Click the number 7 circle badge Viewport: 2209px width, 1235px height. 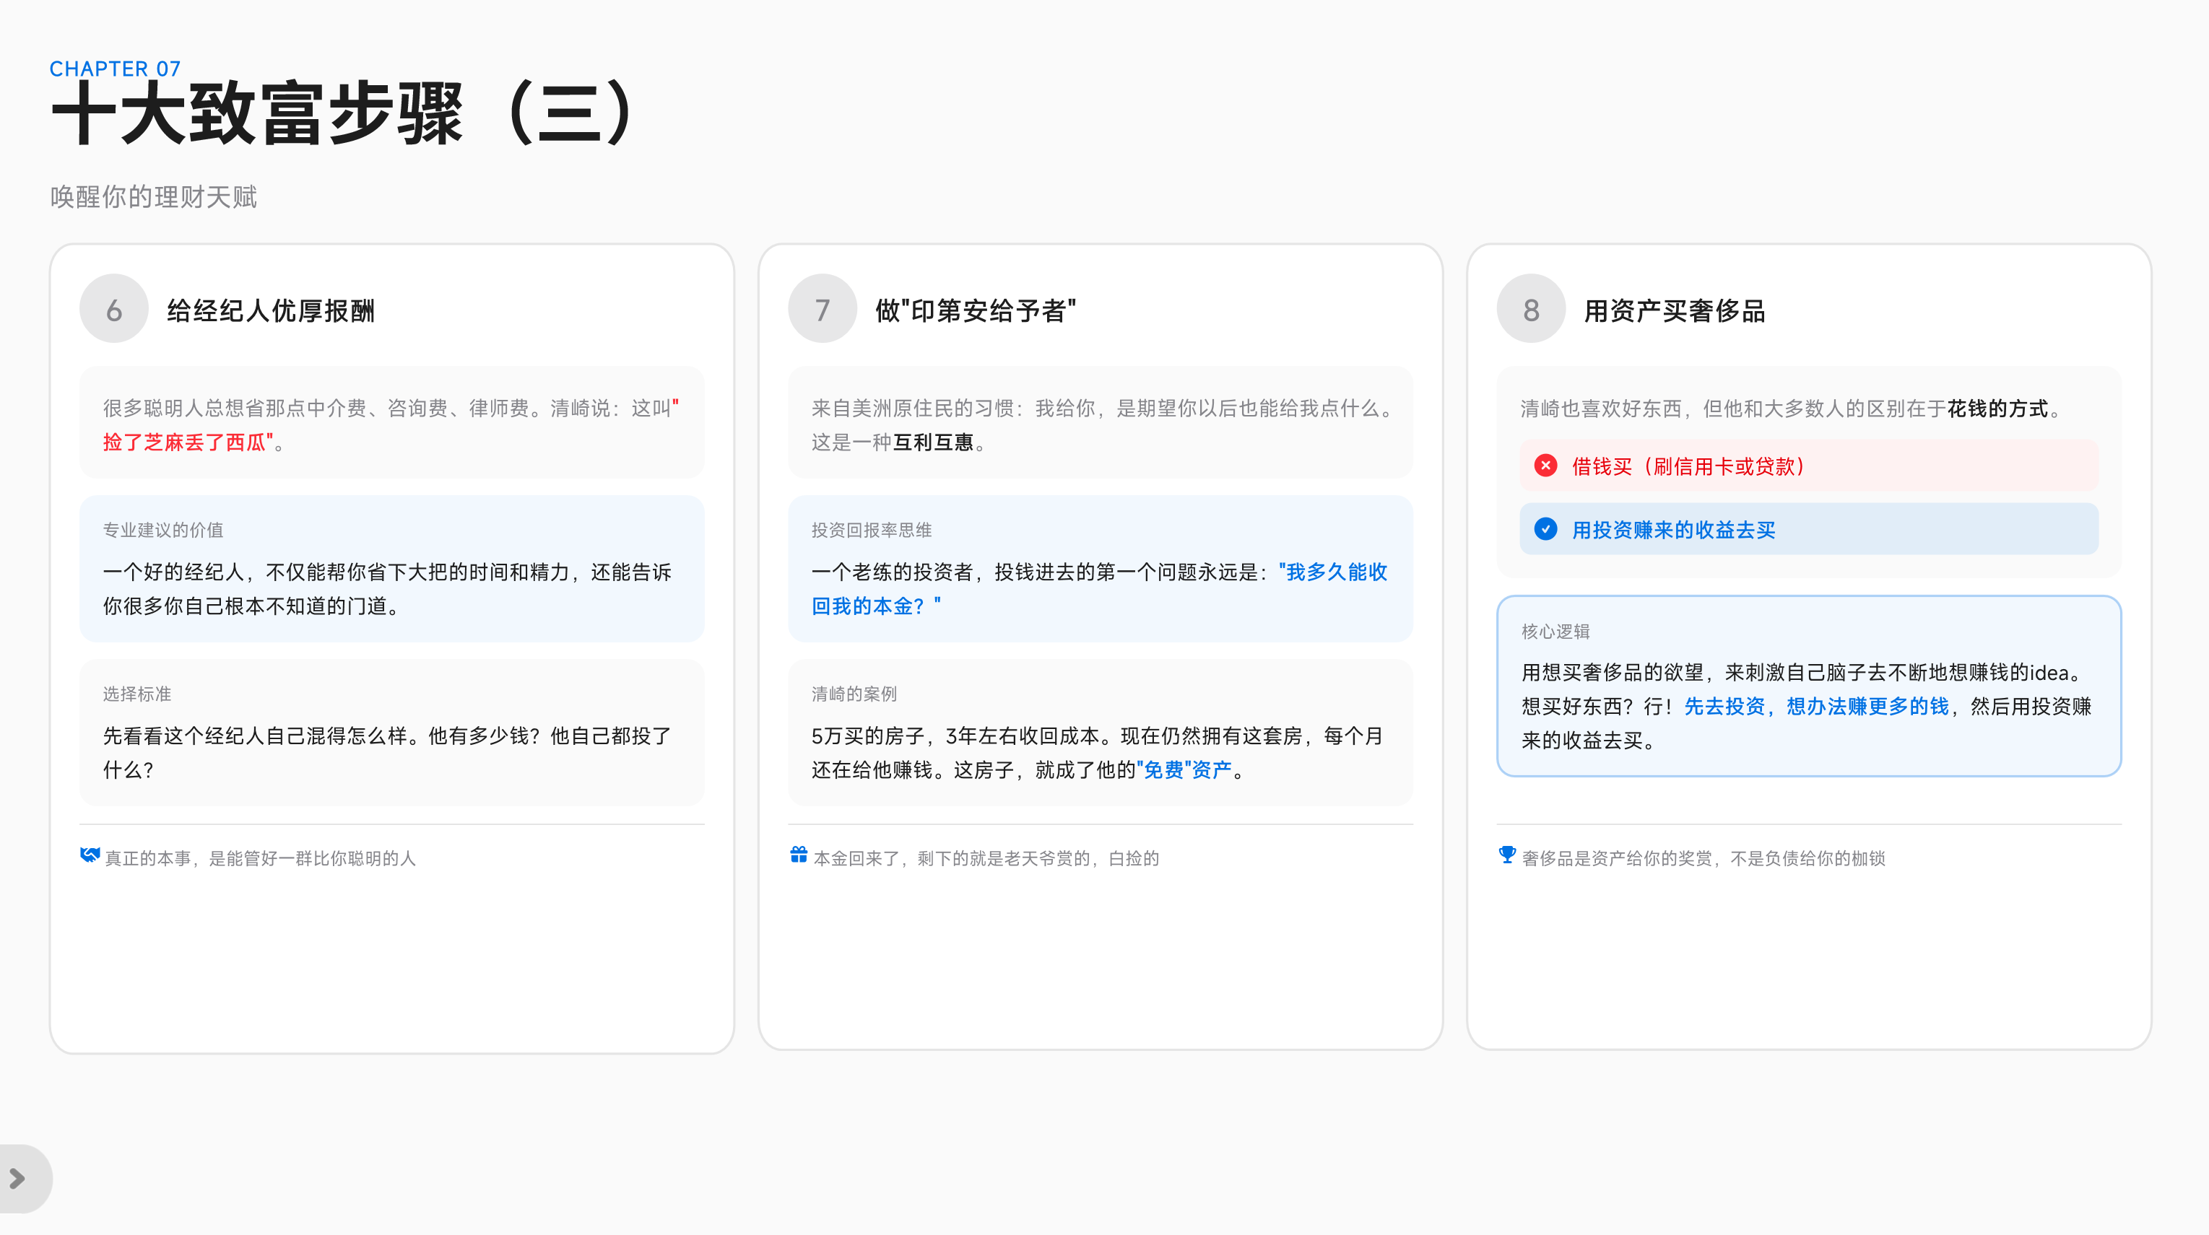point(823,308)
